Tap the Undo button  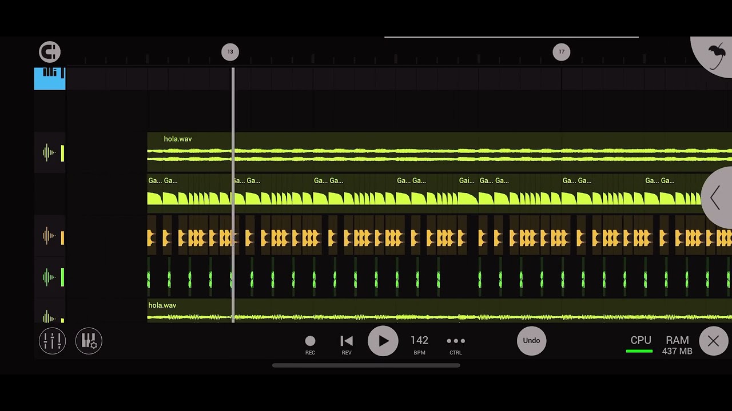[531, 341]
